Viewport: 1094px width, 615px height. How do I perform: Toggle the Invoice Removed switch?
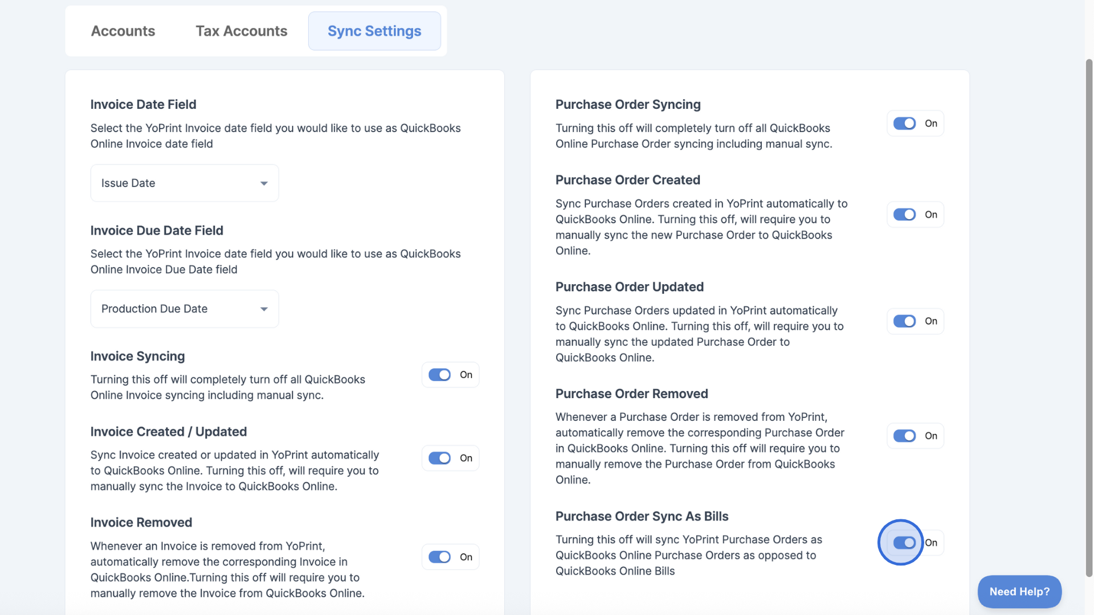pyautogui.click(x=439, y=557)
